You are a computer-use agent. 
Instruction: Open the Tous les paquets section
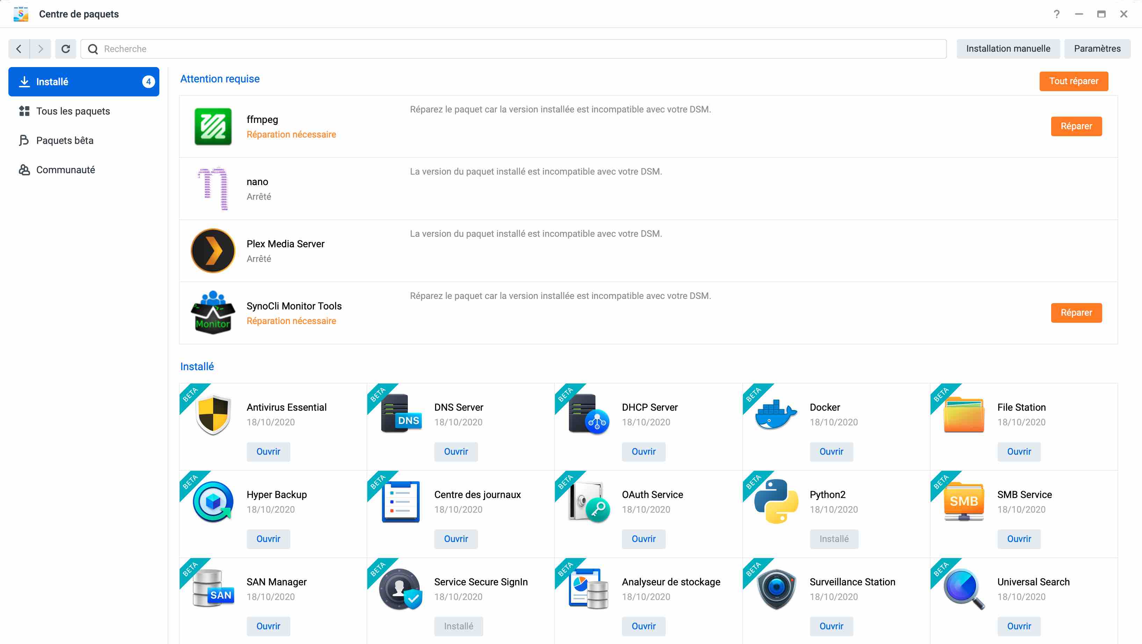(73, 111)
